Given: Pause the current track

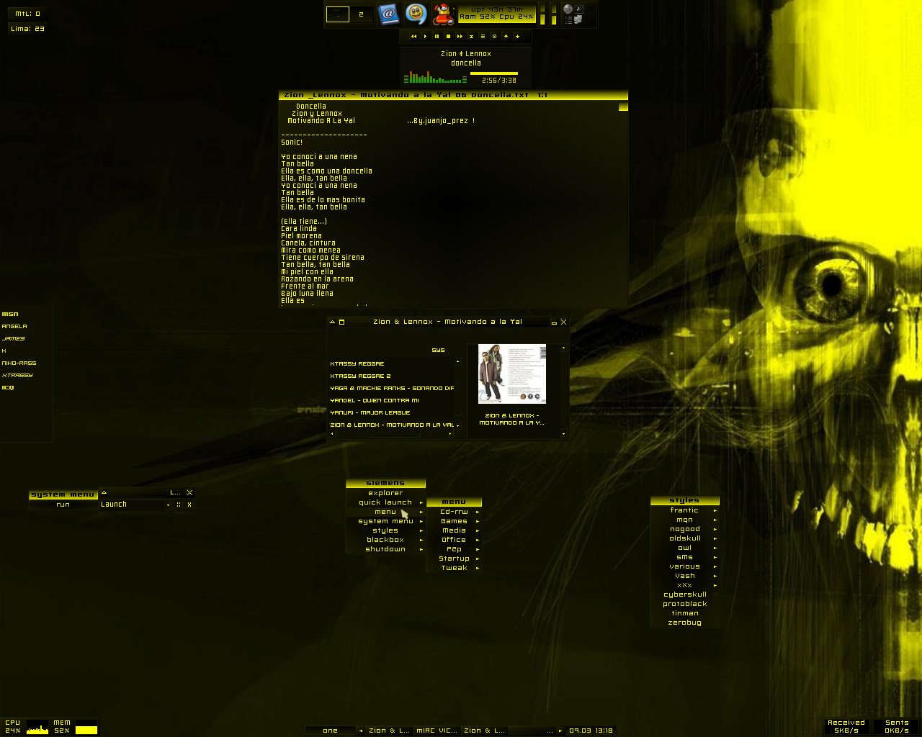Looking at the screenshot, I should (437, 36).
